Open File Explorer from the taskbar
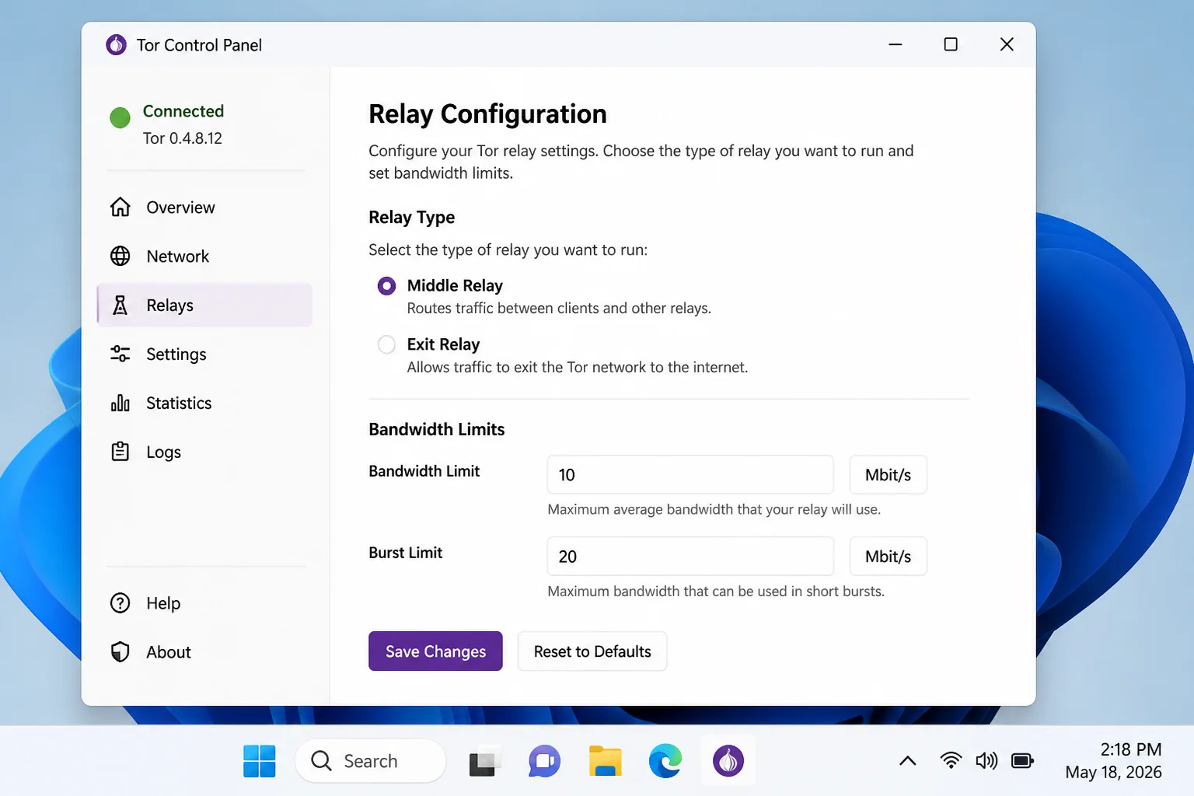 [605, 761]
